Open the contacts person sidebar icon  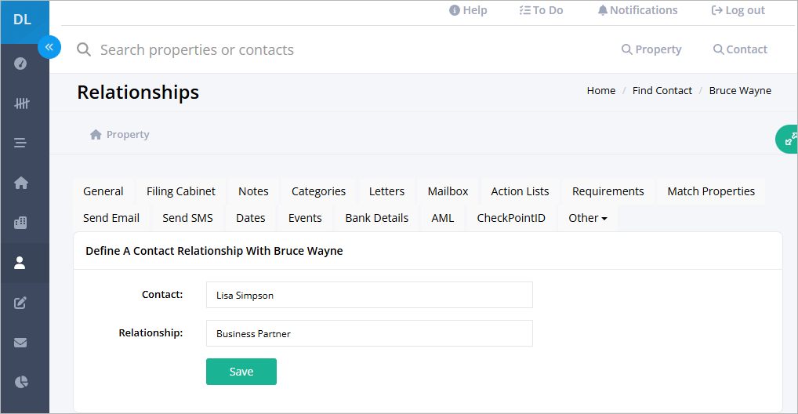point(20,263)
